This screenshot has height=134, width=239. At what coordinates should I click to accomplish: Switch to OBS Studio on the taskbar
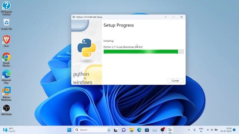pos(162,130)
